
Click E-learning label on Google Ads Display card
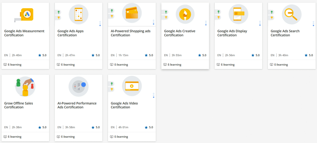click(x=228, y=65)
